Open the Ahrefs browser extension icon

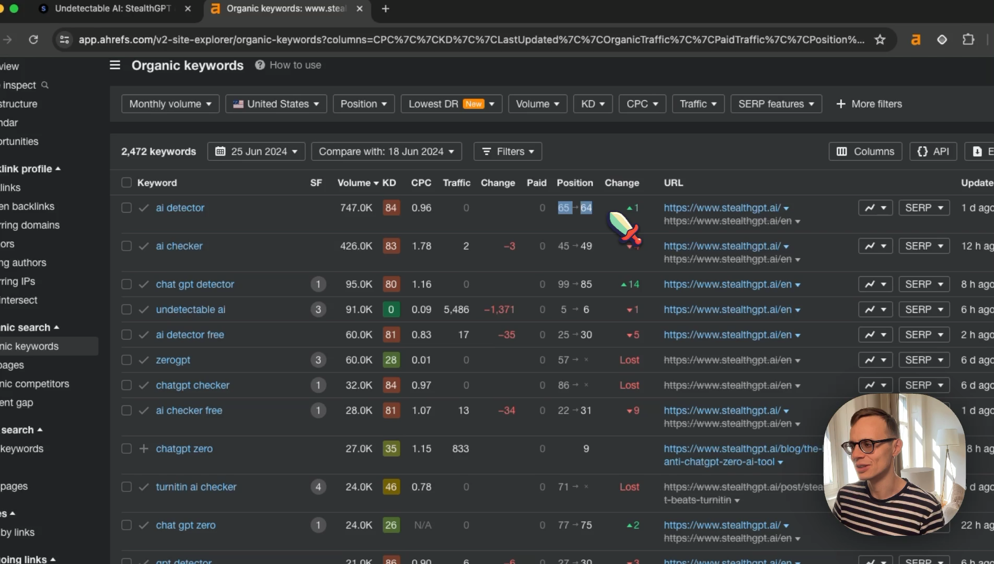coord(916,40)
